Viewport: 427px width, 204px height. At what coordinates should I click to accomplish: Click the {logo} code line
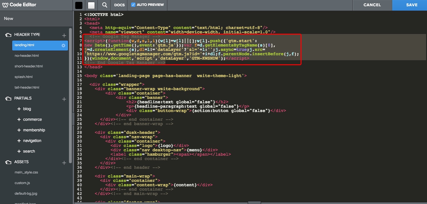point(150,146)
